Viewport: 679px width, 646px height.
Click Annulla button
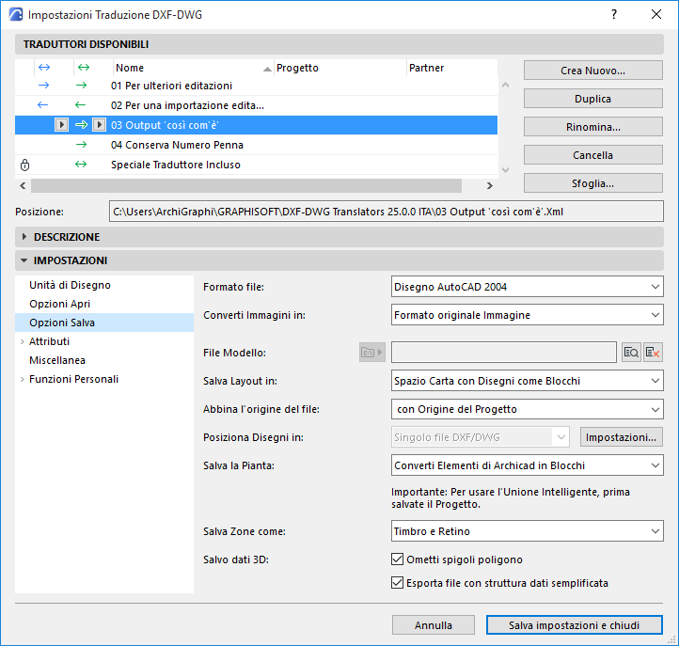(433, 625)
